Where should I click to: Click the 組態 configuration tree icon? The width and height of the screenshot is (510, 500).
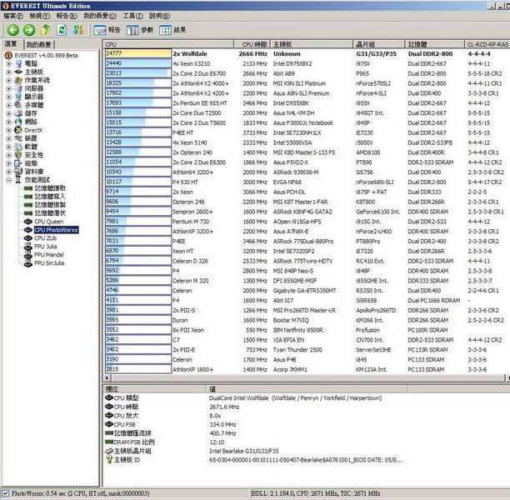[x=18, y=163]
